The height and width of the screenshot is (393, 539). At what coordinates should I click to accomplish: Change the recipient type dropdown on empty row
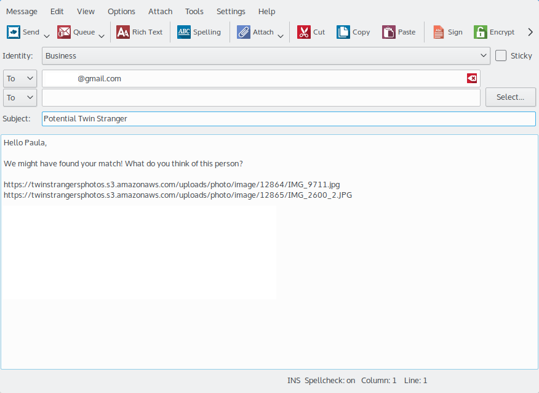[20, 98]
